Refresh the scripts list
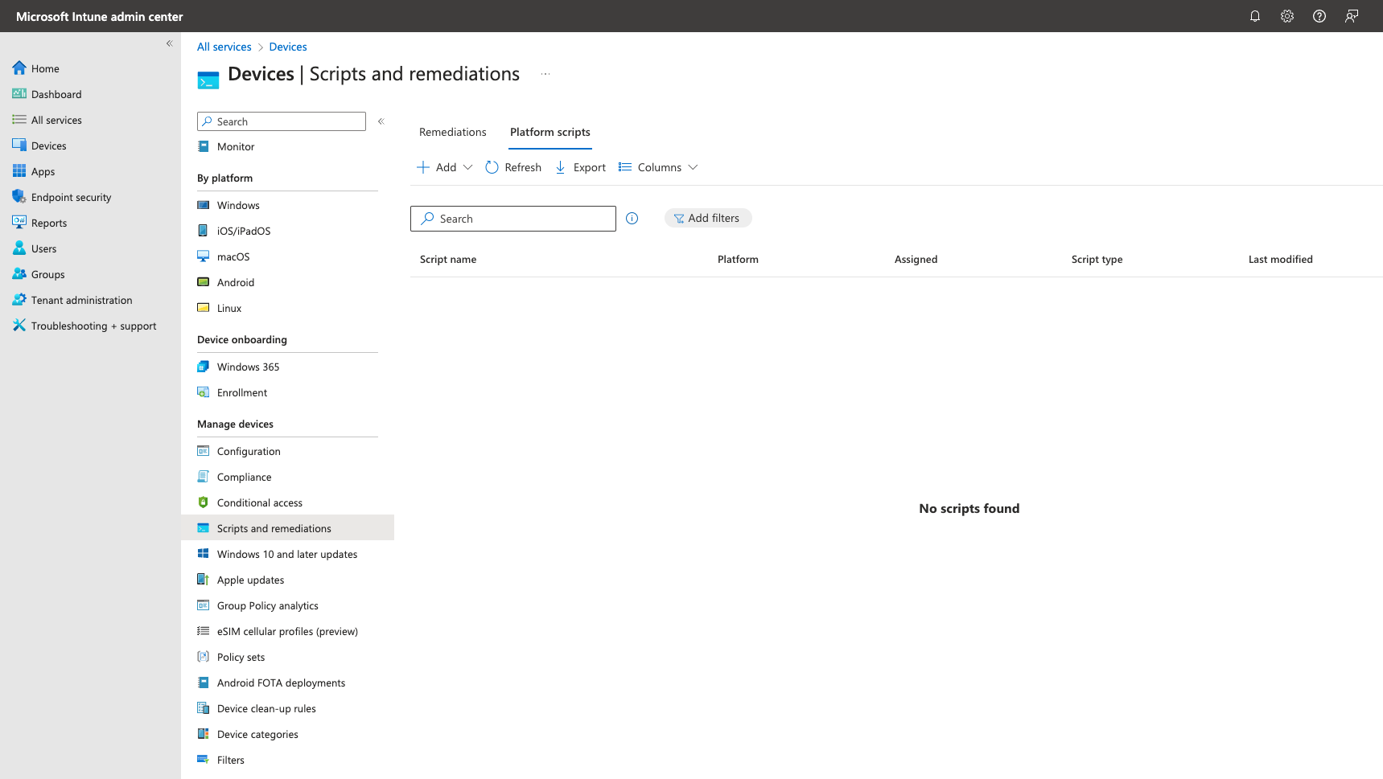 coord(513,167)
